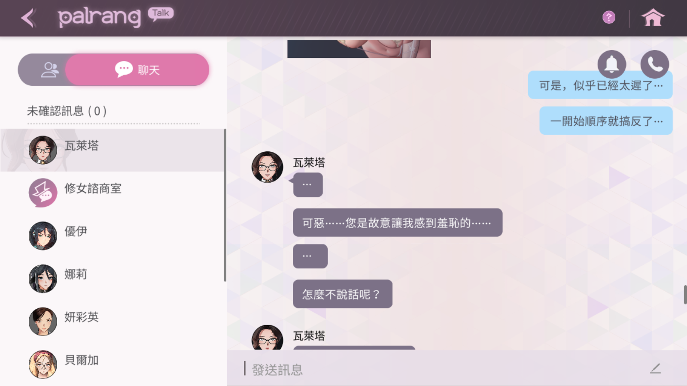The height and width of the screenshot is (386, 687).
Task: Toggle the notification bell icon
Action: [612, 64]
